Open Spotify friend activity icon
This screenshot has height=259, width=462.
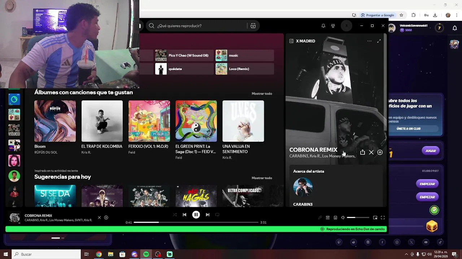(x=333, y=26)
